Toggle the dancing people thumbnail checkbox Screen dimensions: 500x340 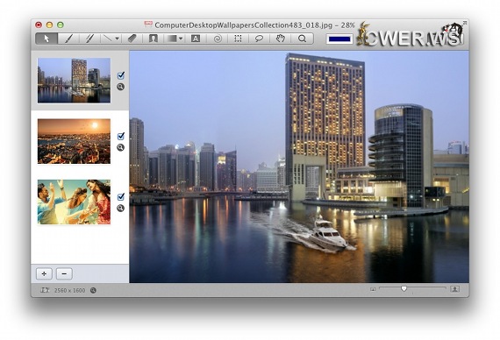tap(121, 197)
